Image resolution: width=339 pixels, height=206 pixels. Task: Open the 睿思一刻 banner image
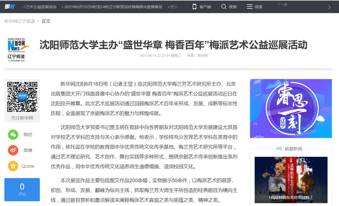[x=291, y=108]
